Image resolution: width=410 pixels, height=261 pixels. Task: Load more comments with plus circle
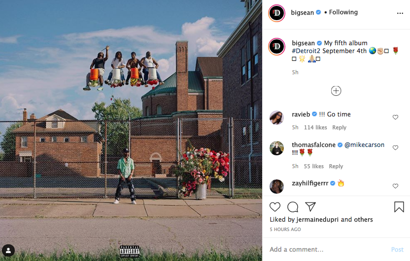pos(336,91)
